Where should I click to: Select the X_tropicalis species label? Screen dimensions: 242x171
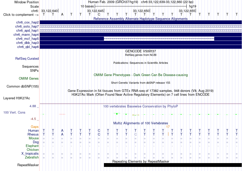[x=30, y=154]
